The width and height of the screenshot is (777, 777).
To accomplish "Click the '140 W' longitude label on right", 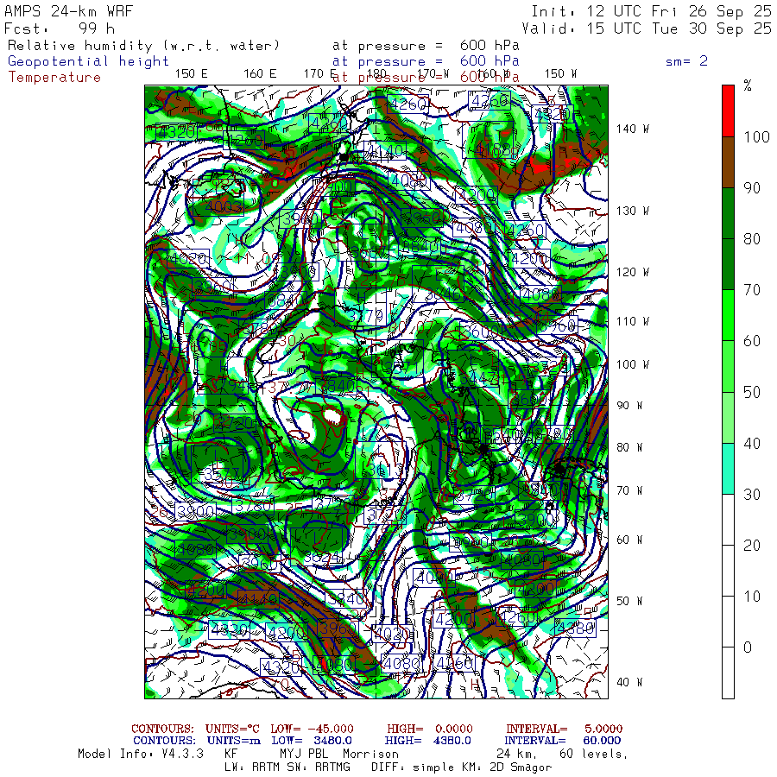I will coord(632,129).
